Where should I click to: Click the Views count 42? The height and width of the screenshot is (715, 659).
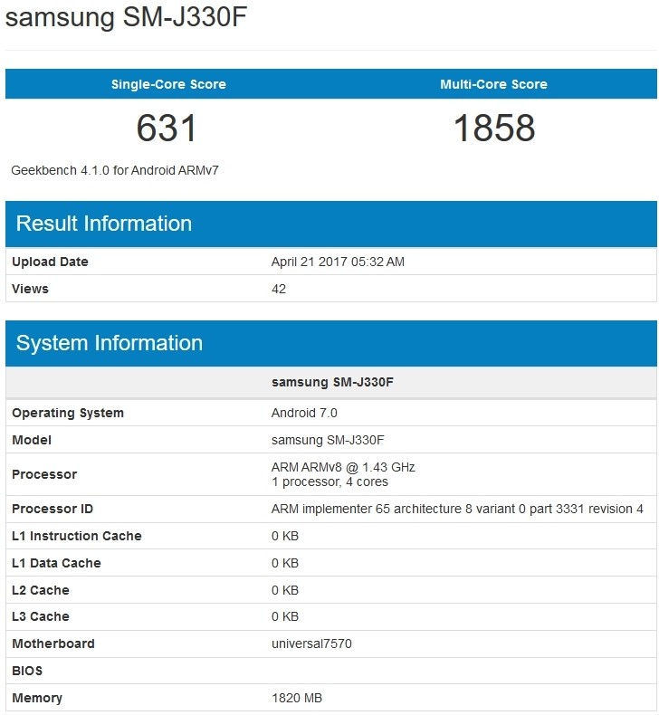[279, 289]
